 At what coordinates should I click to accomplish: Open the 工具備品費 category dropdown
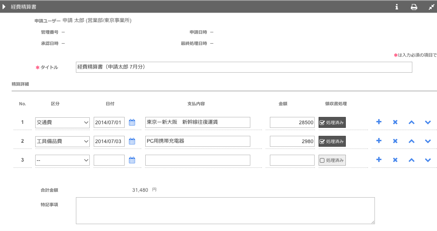pos(62,141)
